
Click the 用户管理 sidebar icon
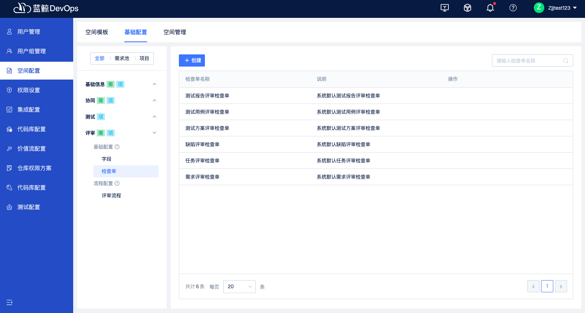(9, 32)
